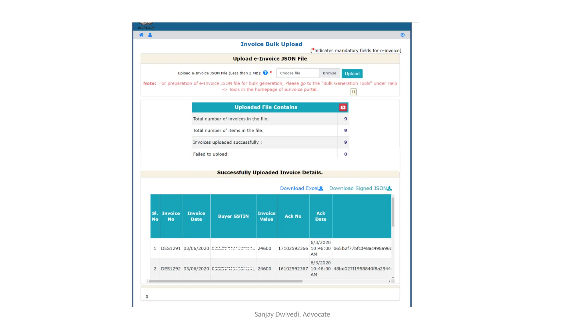
Task: Click the Buyer GSTIN column header
Action: pyautogui.click(x=233, y=216)
